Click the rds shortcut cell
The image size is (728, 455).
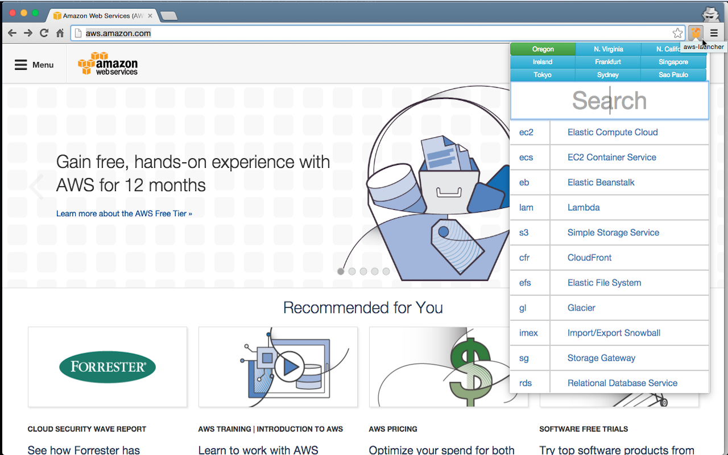pos(530,383)
